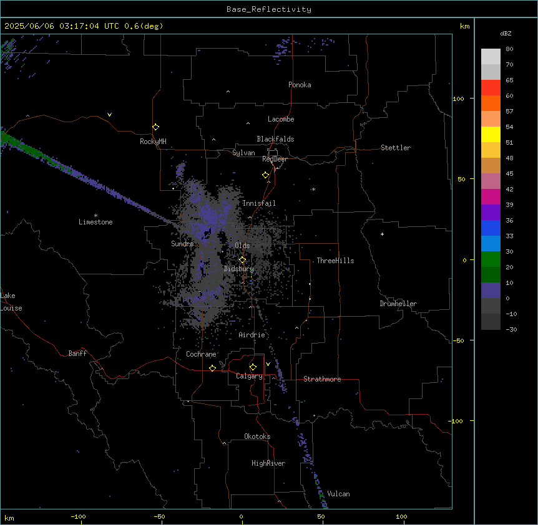Click yellow v marker just east of Calgary
The height and width of the screenshot is (525, 538).
coord(268,364)
